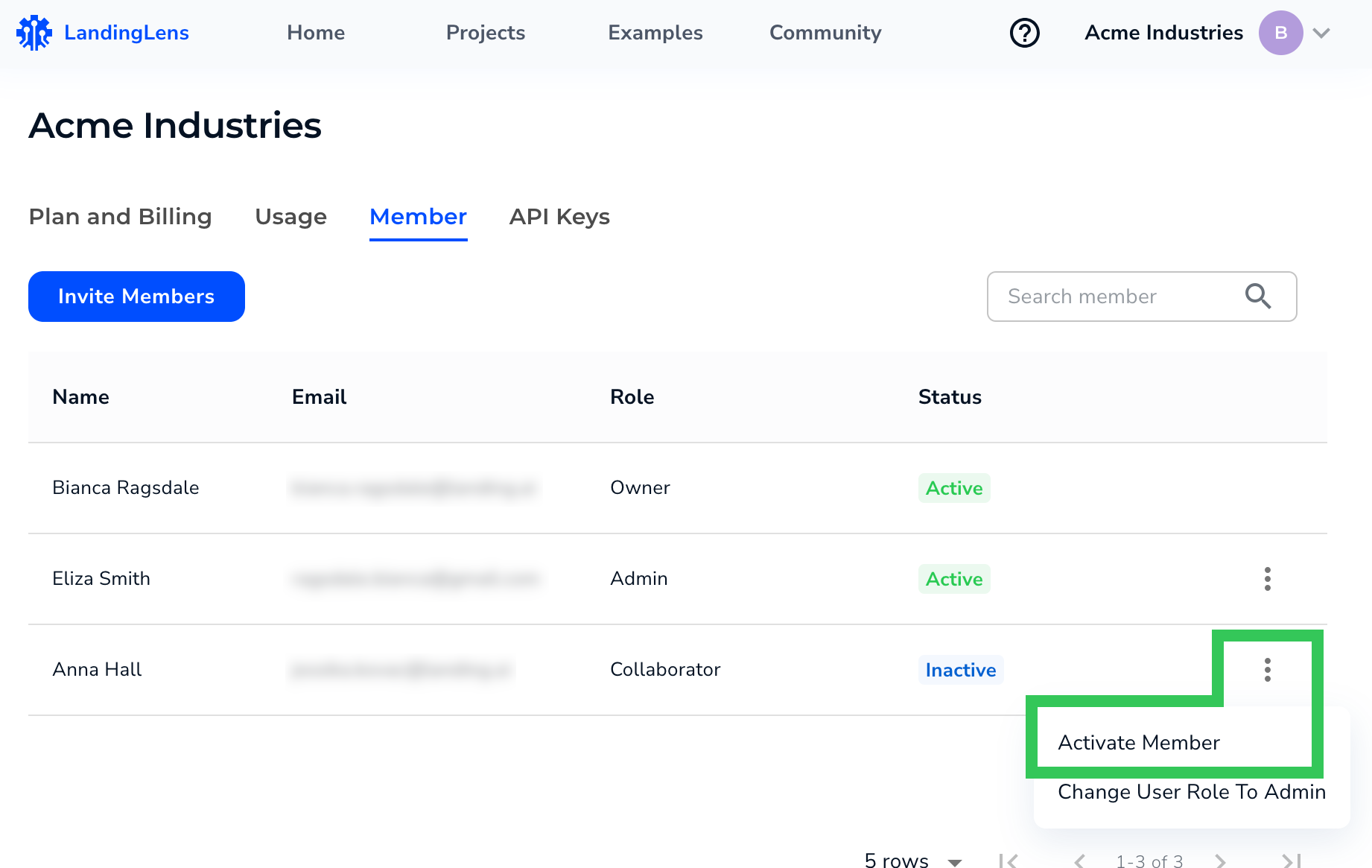
Task: Switch to the Usage tab
Action: point(291,217)
